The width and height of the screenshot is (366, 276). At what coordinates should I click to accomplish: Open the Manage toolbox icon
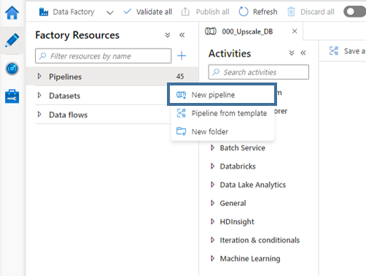pos(12,96)
